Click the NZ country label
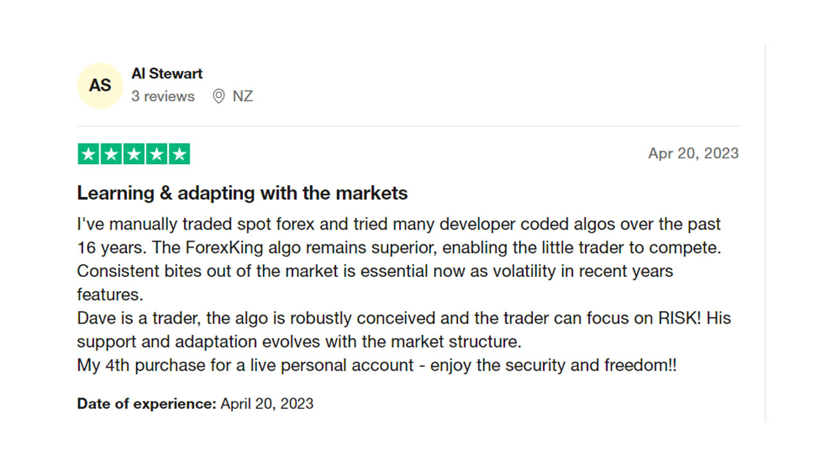This screenshot has width=821, height=468. [242, 96]
